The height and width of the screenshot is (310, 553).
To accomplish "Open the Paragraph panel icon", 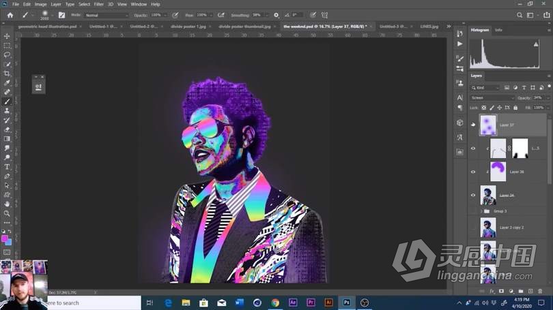I will [x=459, y=108].
